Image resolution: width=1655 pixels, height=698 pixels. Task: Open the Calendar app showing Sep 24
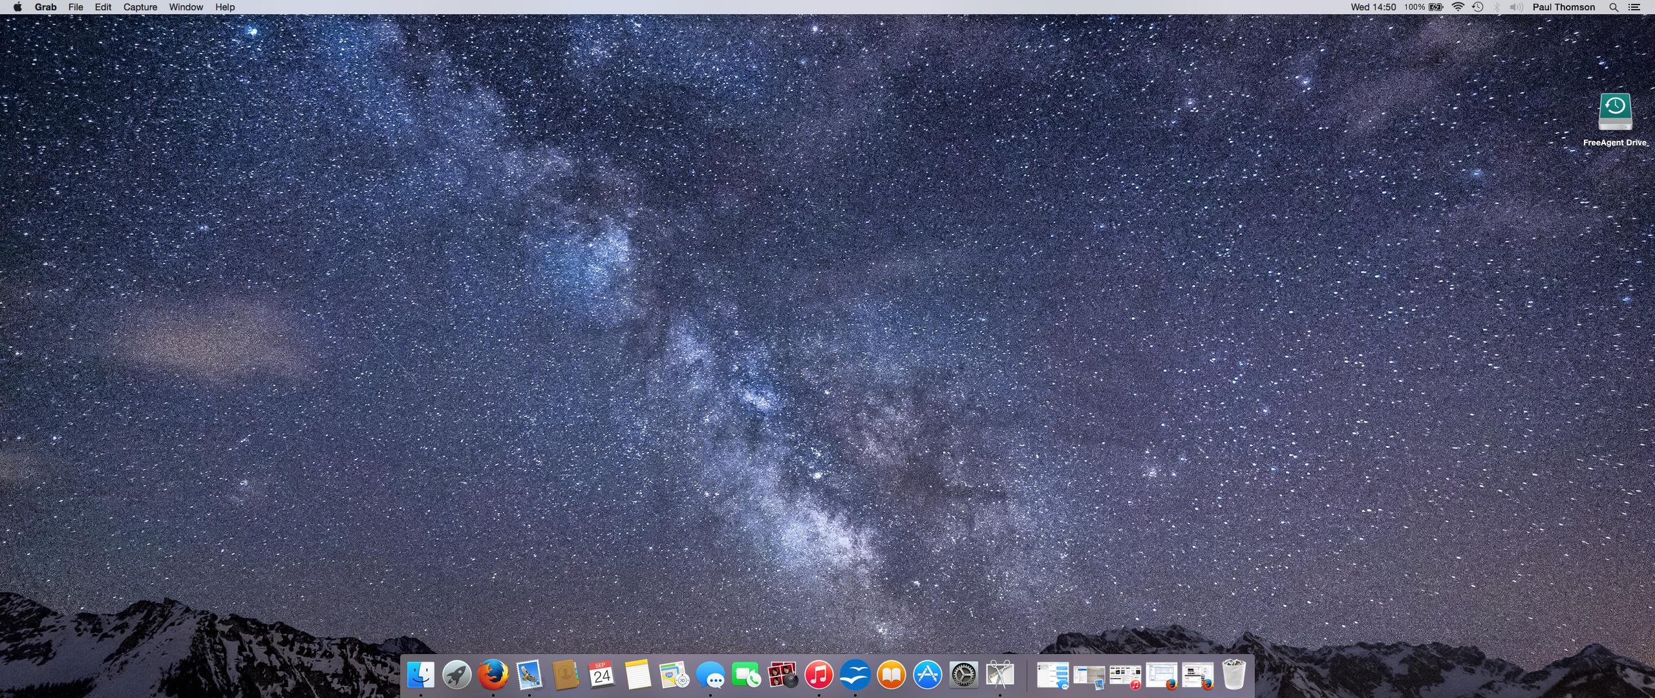coord(601,675)
